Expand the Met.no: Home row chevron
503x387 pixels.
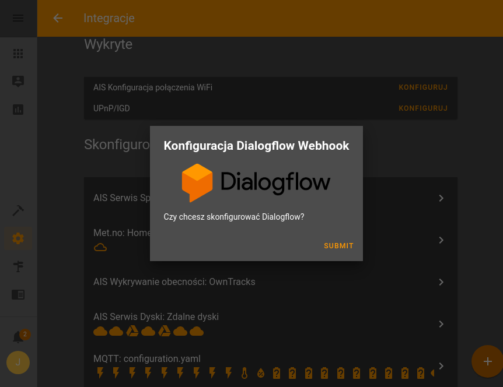(x=441, y=240)
